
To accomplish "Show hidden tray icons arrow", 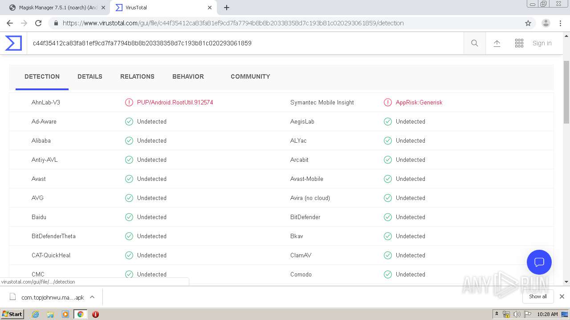I will click(497, 314).
